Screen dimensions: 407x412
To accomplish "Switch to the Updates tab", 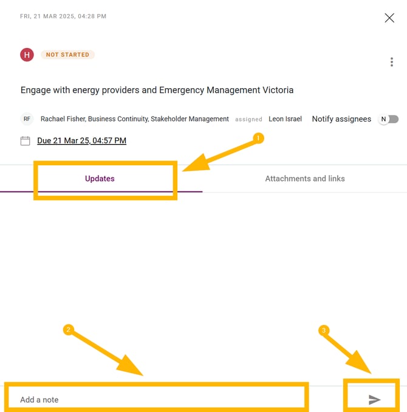I will [x=100, y=179].
